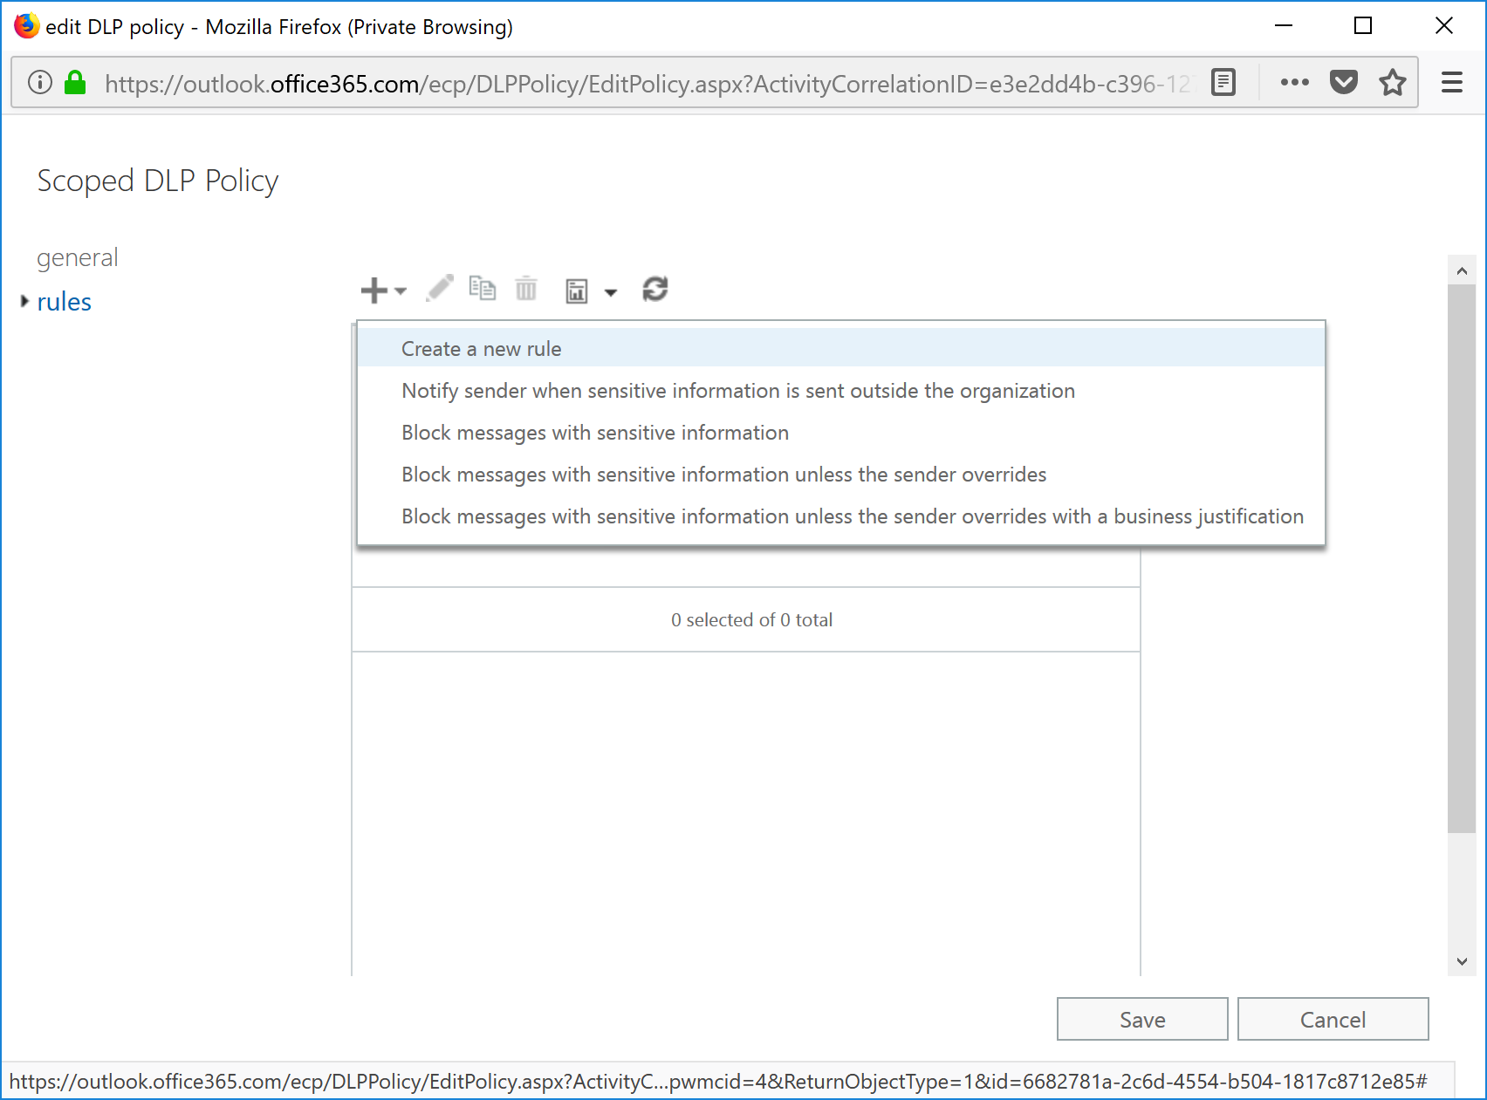Open Firefox reader view icon
Image resolution: width=1487 pixels, height=1100 pixels.
pos(1223,83)
